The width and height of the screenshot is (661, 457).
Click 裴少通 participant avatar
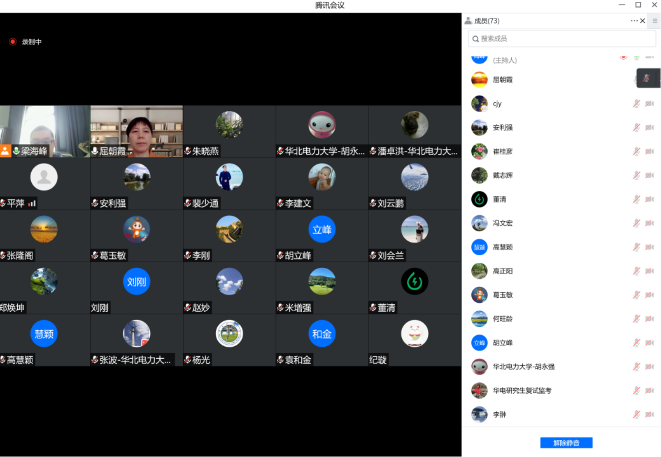click(x=229, y=177)
